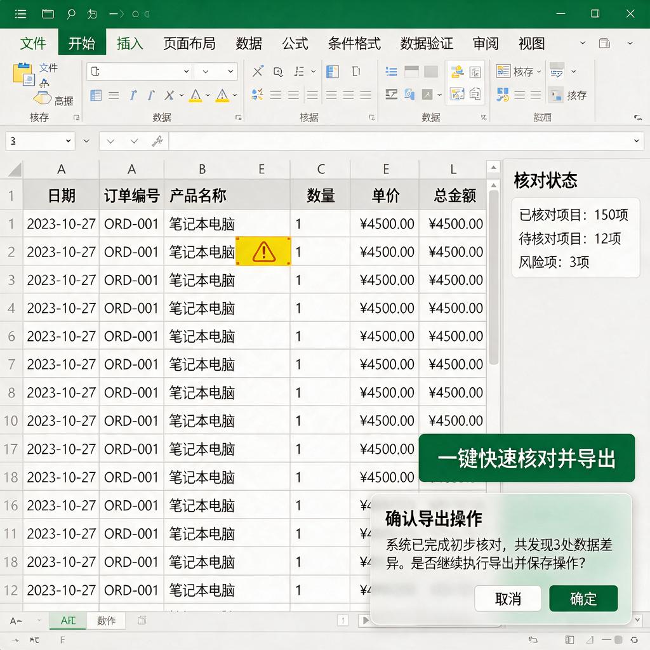Click the large clipboard paste icon

(x=23, y=74)
